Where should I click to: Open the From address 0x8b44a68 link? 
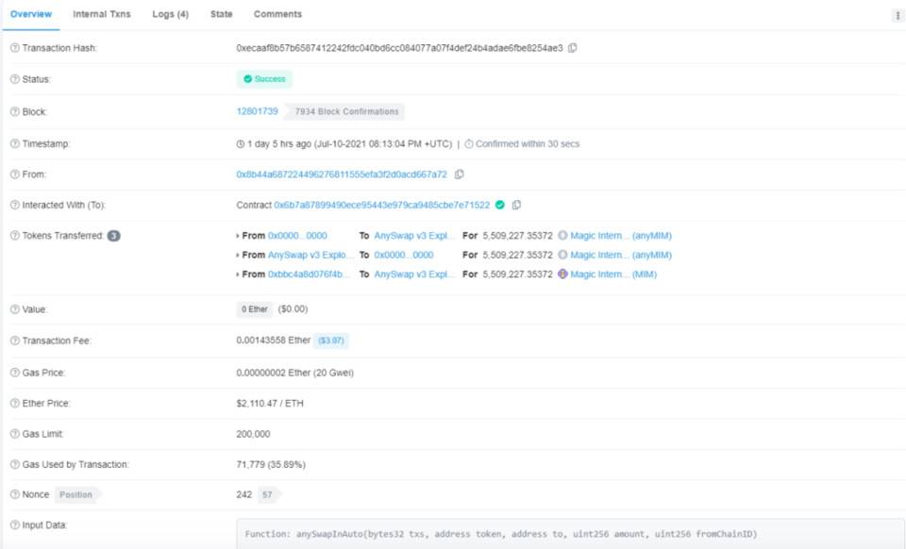tap(342, 175)
